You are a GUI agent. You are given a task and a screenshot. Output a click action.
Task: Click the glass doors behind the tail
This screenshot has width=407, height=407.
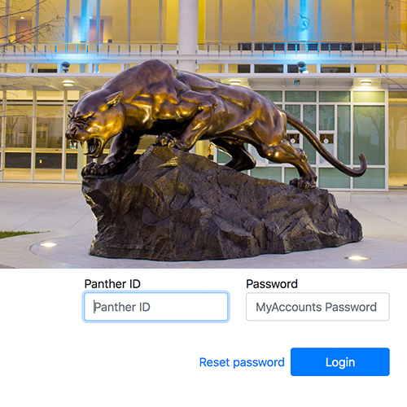pyautogui.click(x=327, y=134)
